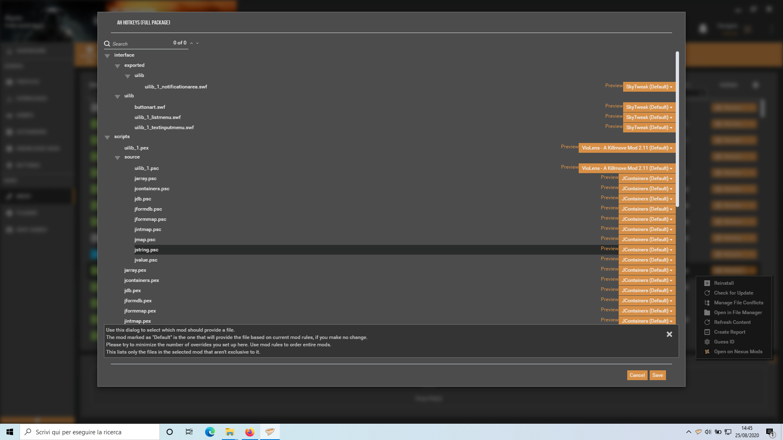Open VioLens dropdown for uilib_1.pex

click(x=627, y=148)
